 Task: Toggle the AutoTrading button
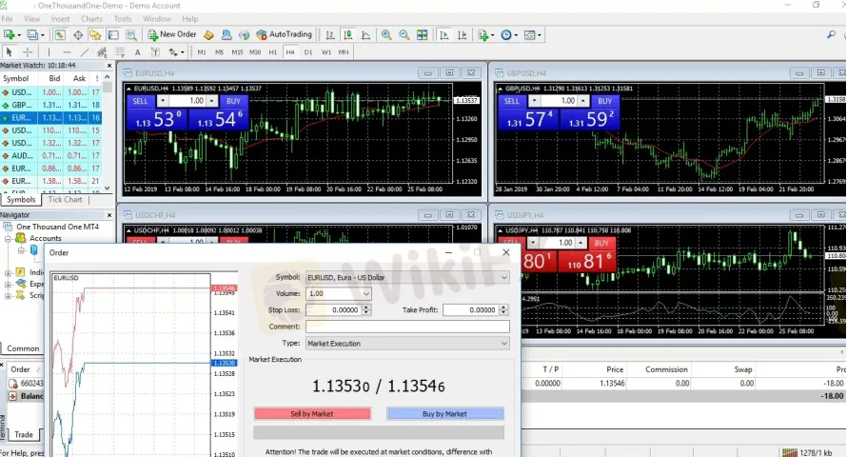point(283,34)
